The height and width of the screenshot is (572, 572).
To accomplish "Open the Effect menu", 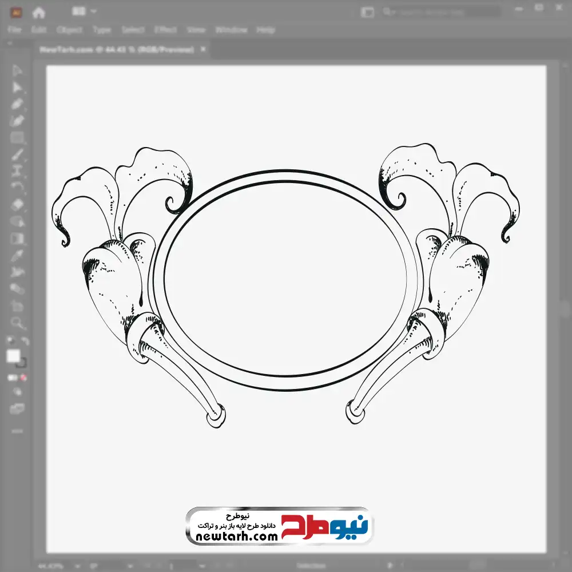I will pos(165,30).
